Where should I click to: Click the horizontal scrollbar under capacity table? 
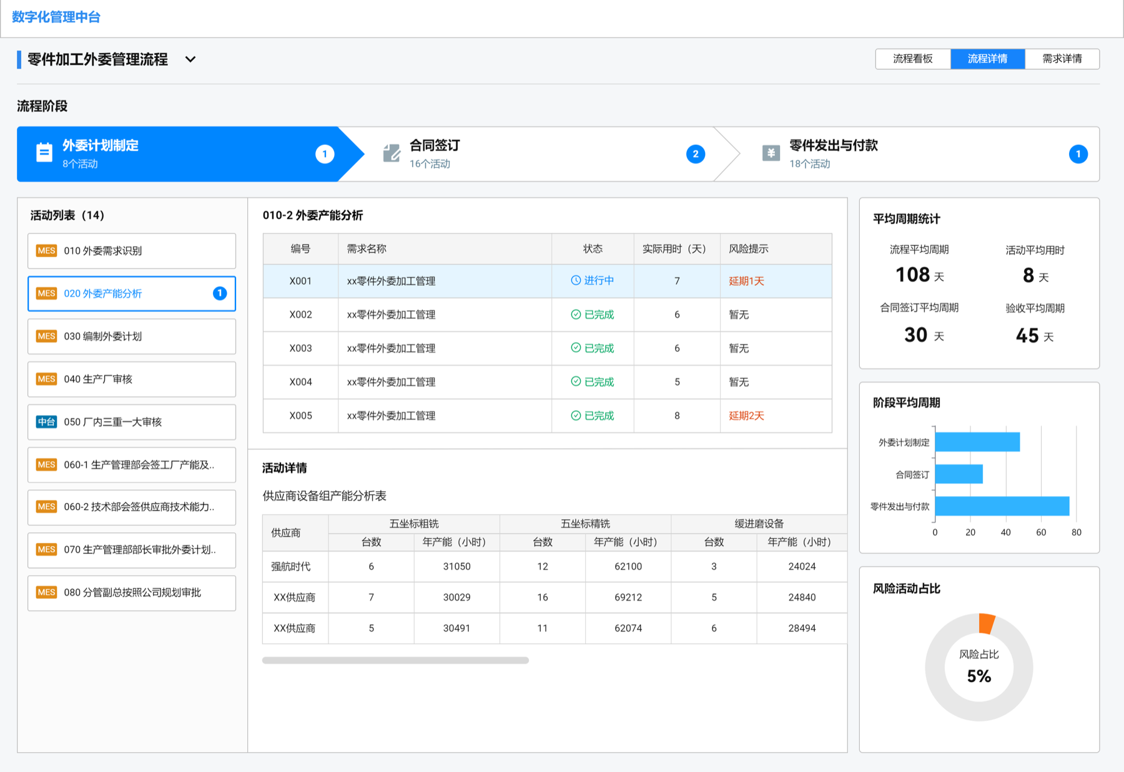(x=395, y=660)
